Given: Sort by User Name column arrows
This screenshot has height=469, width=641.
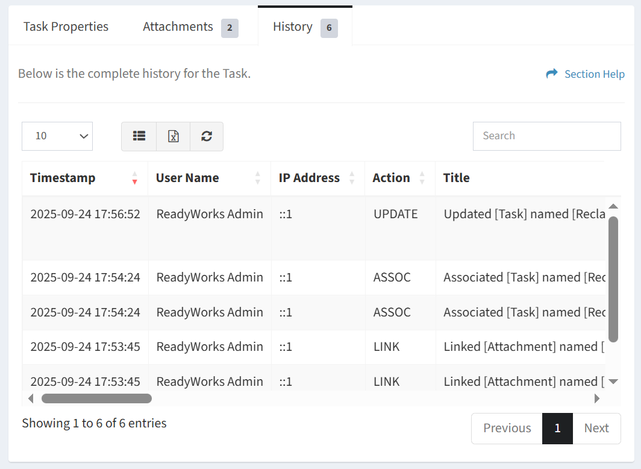Looking at the screenshot, I should 258,178.
